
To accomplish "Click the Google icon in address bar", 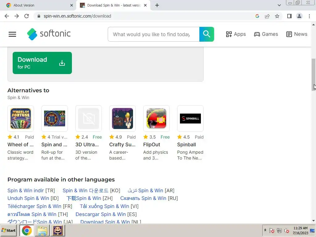I will coord(257,16).
